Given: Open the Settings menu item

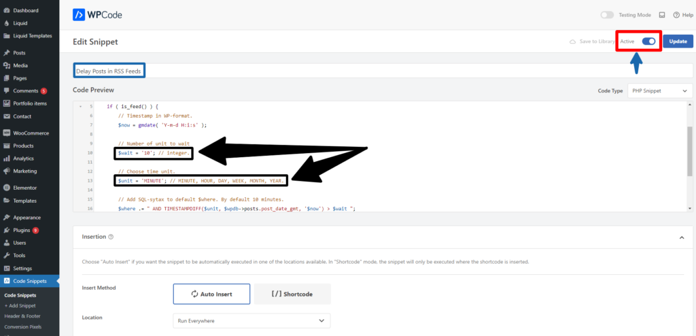Looking at the screenshot, I should (x=22, y=269).
